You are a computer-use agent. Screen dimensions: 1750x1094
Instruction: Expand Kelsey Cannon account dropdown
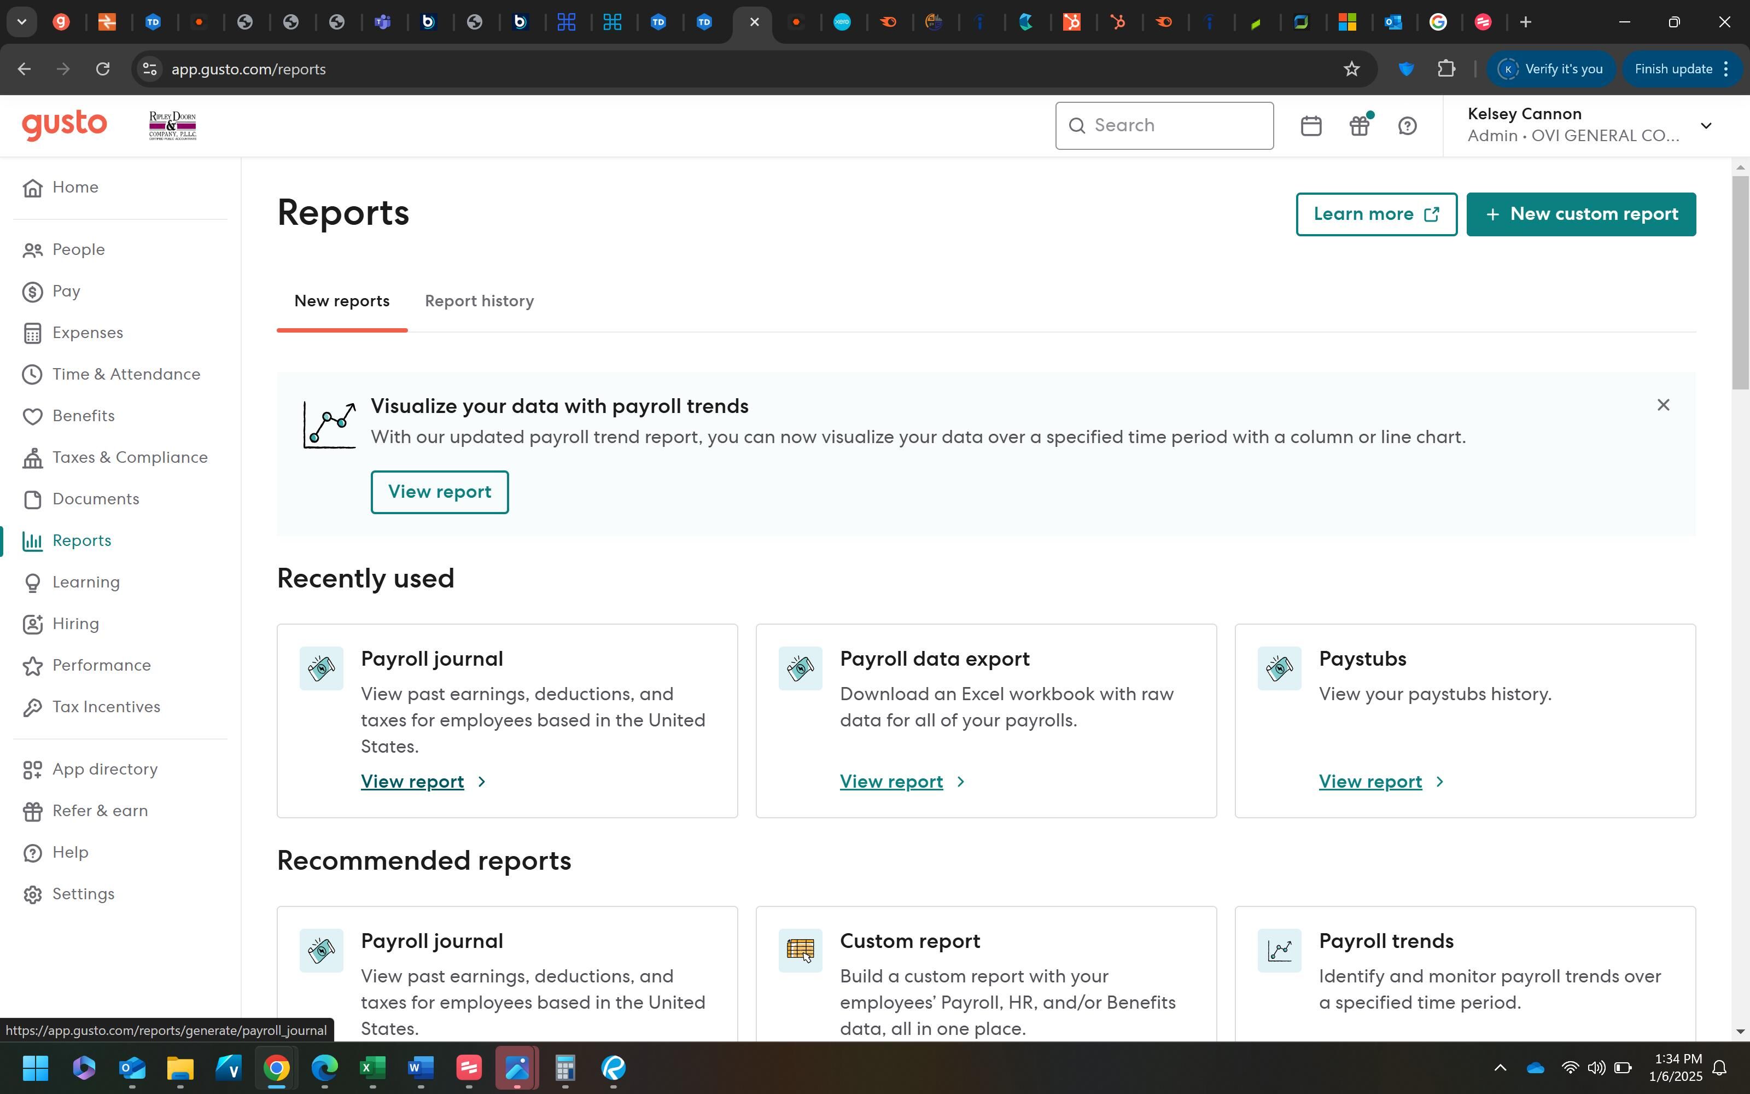[1705, 126]
